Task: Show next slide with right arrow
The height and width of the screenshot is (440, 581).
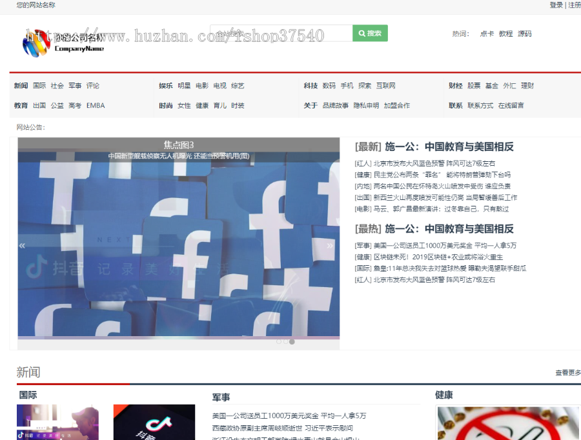Action: click(x=330, y=246)
